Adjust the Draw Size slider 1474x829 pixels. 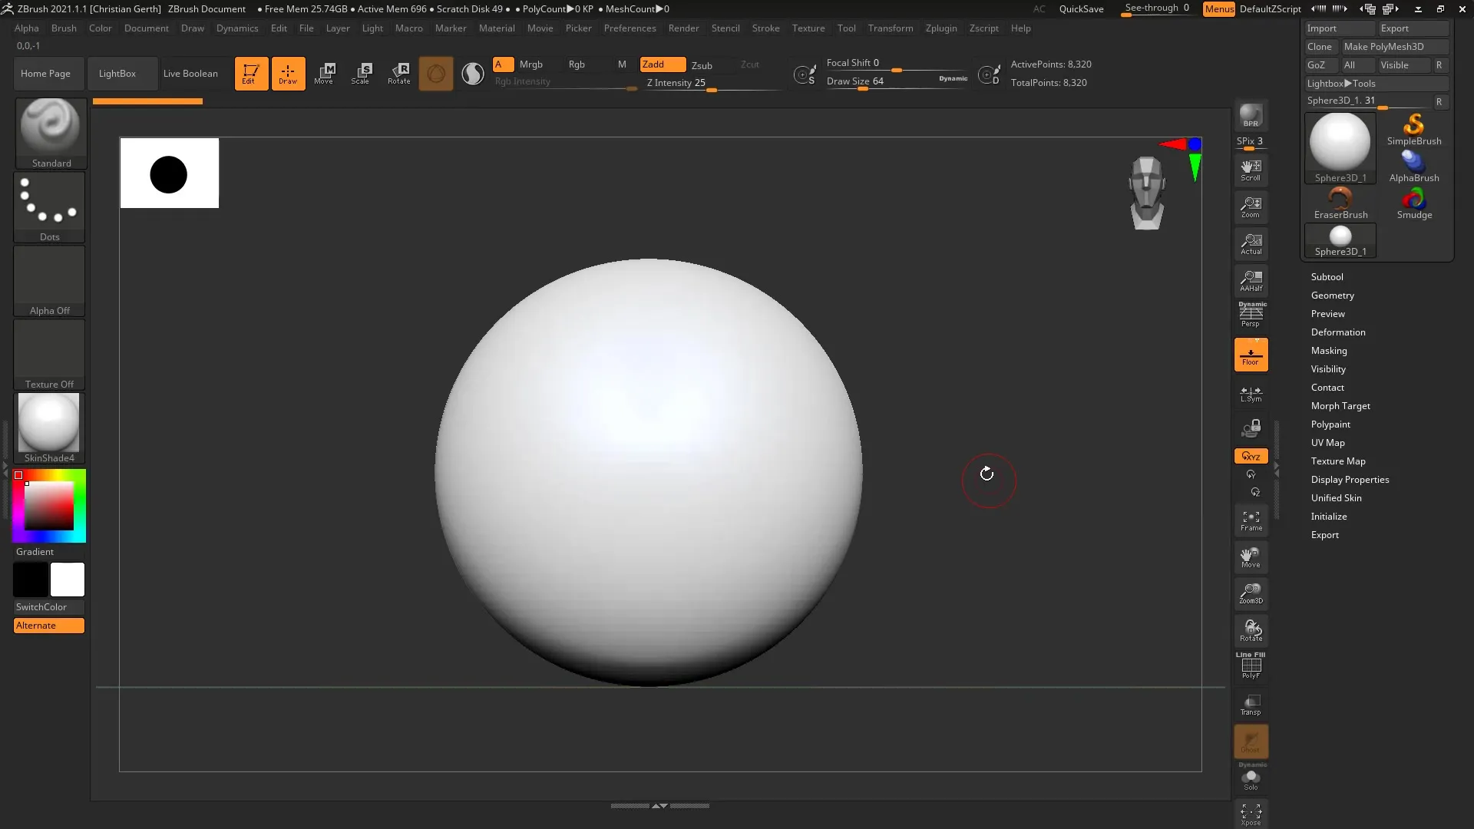click(x=897, y=82)
